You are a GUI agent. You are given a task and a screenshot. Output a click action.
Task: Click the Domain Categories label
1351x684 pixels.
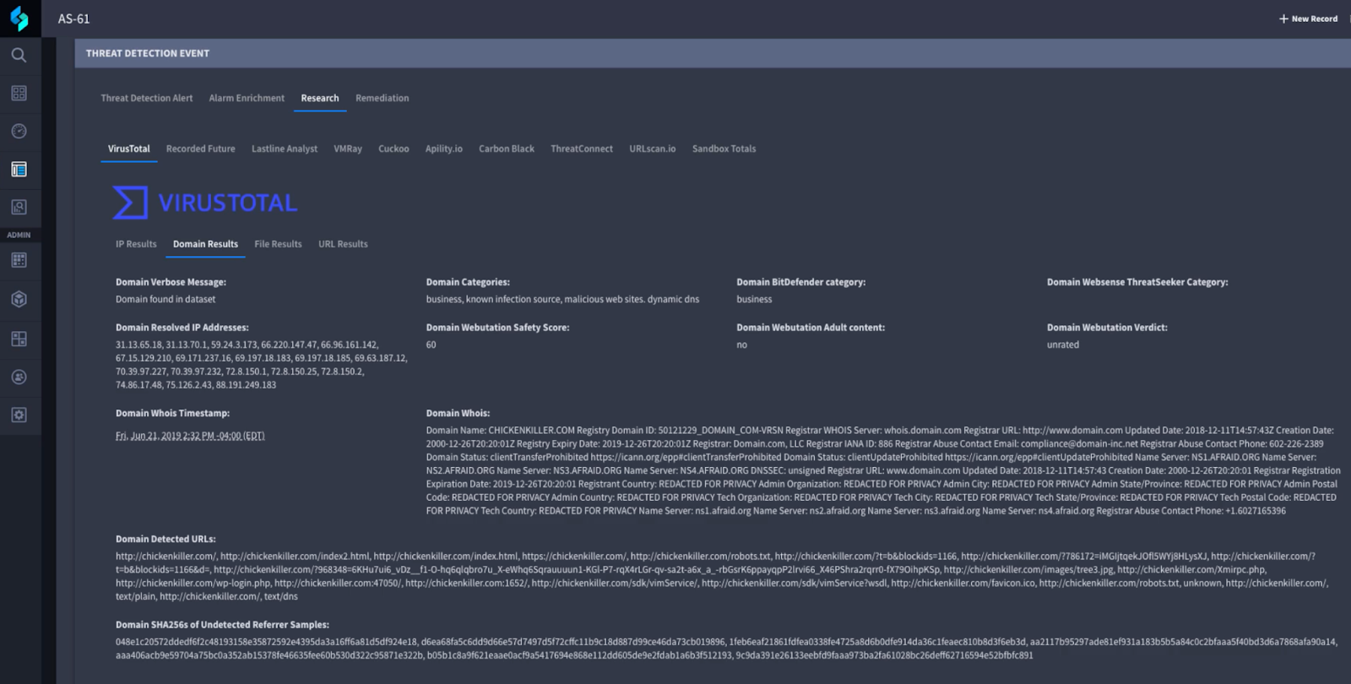click(468, 282)
